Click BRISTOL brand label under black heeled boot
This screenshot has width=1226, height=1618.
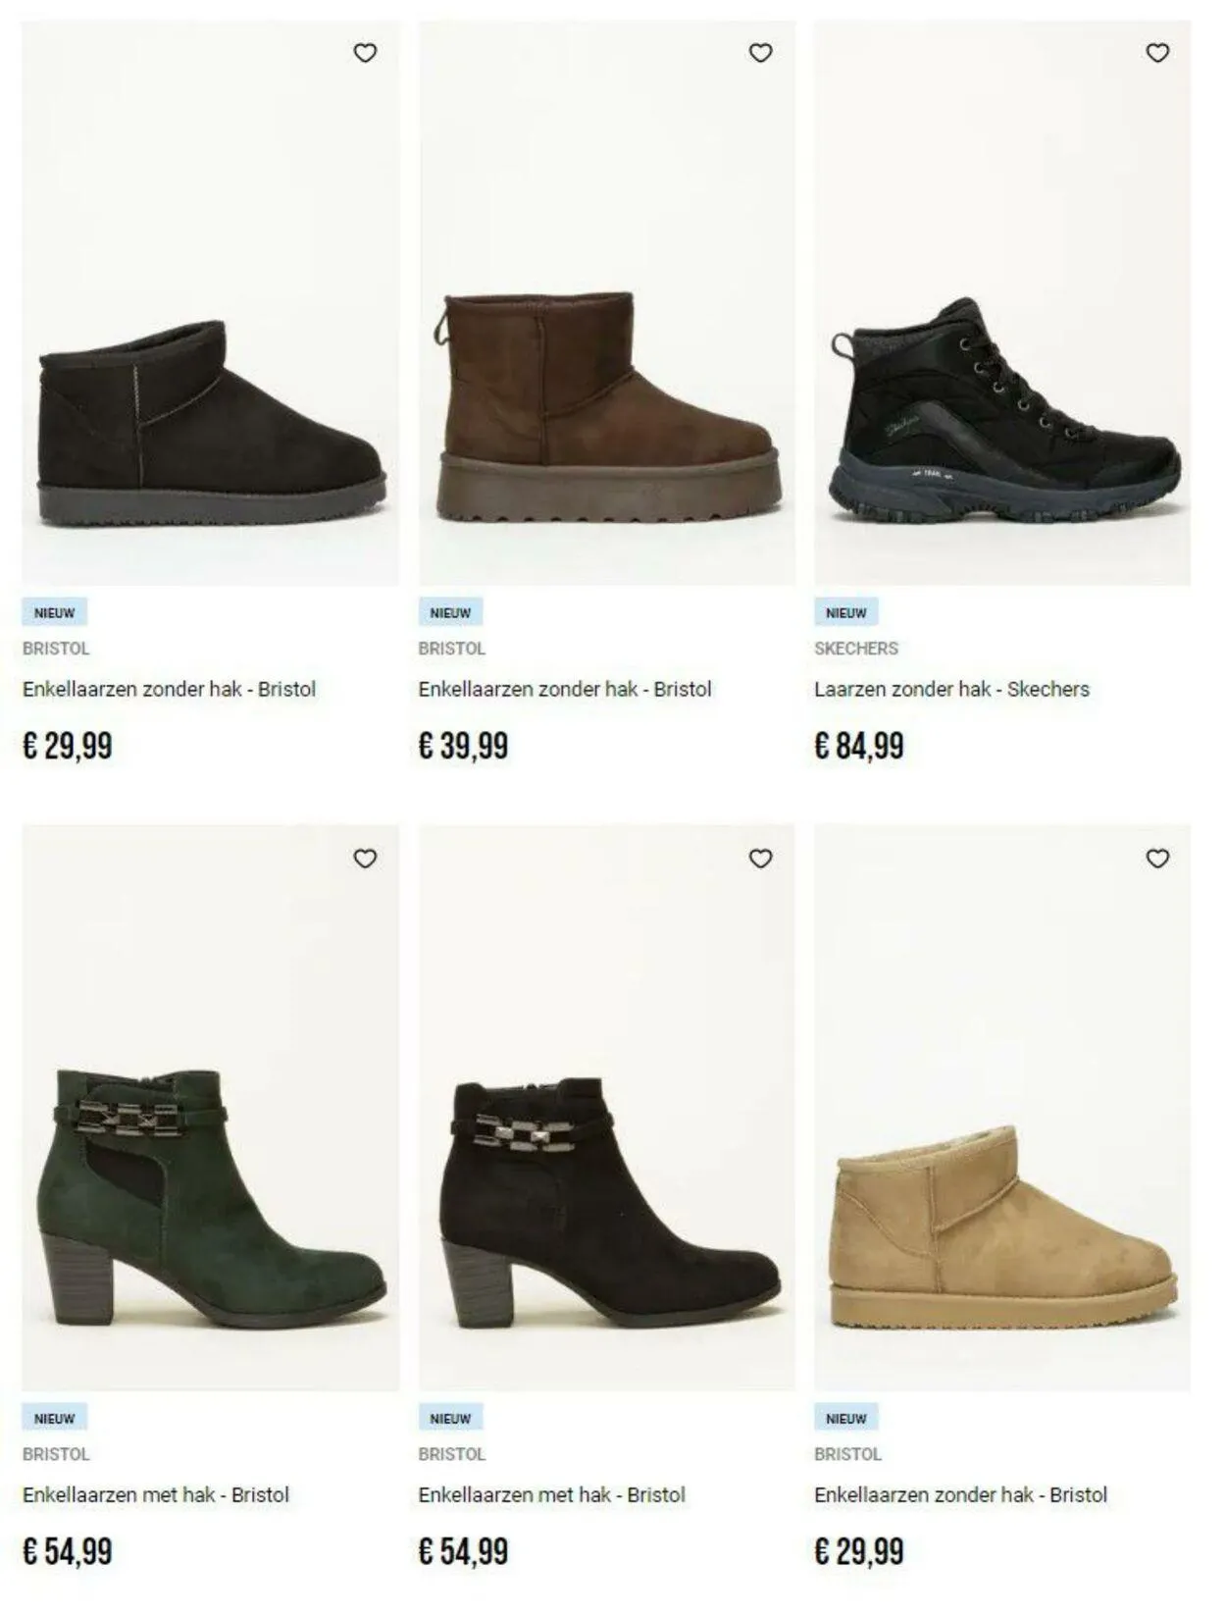(452, 1454)
